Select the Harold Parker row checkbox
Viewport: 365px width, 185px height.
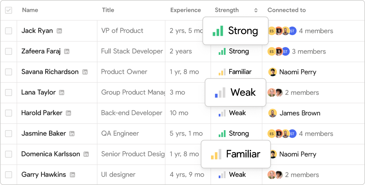click(8, 113)
